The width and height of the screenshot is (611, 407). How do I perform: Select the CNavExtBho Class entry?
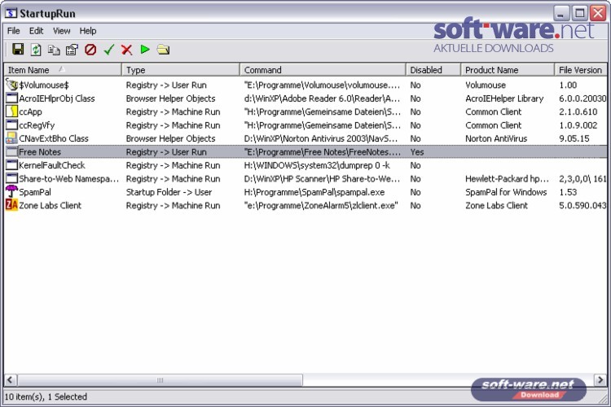pos(54,138)
